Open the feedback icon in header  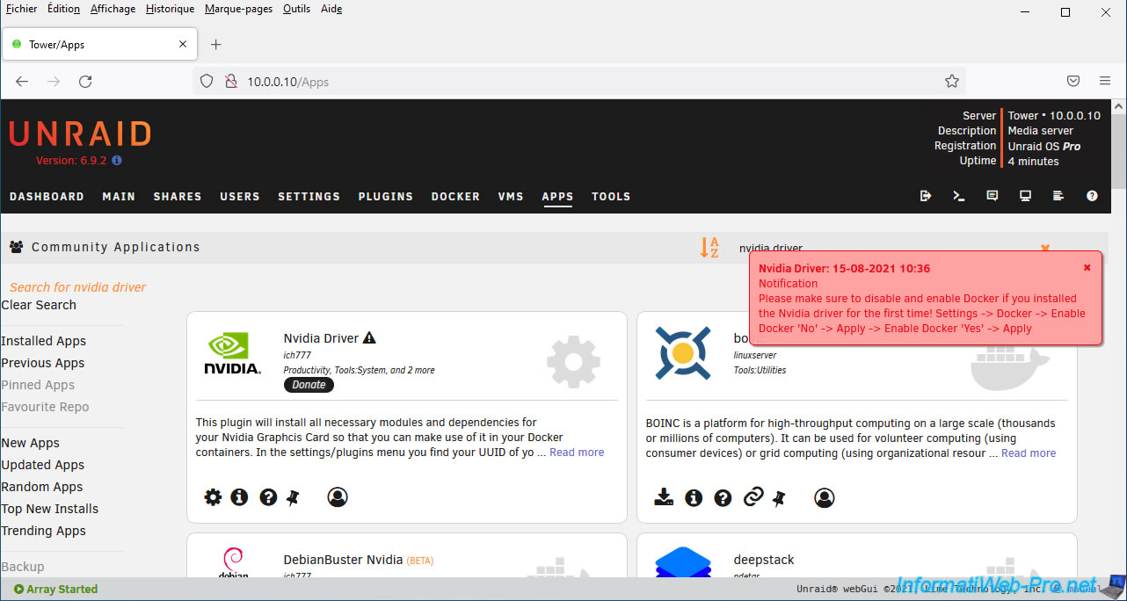point(992,196)
